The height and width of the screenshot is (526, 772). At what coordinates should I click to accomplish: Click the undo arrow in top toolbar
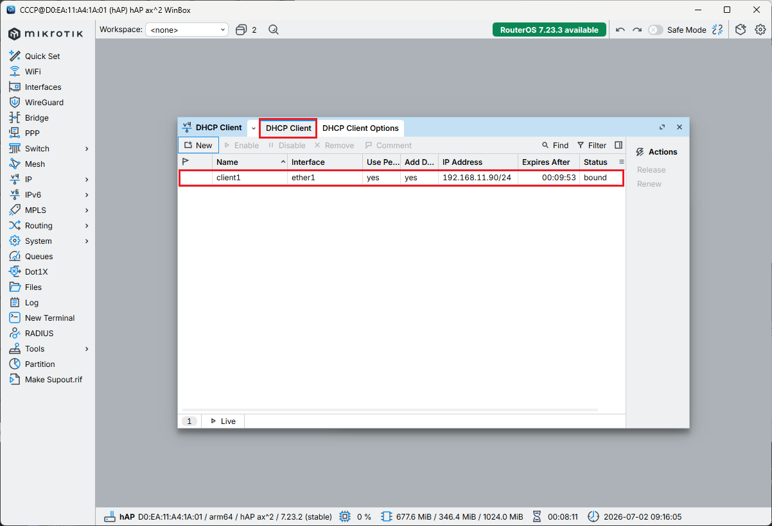click(620, 30)
